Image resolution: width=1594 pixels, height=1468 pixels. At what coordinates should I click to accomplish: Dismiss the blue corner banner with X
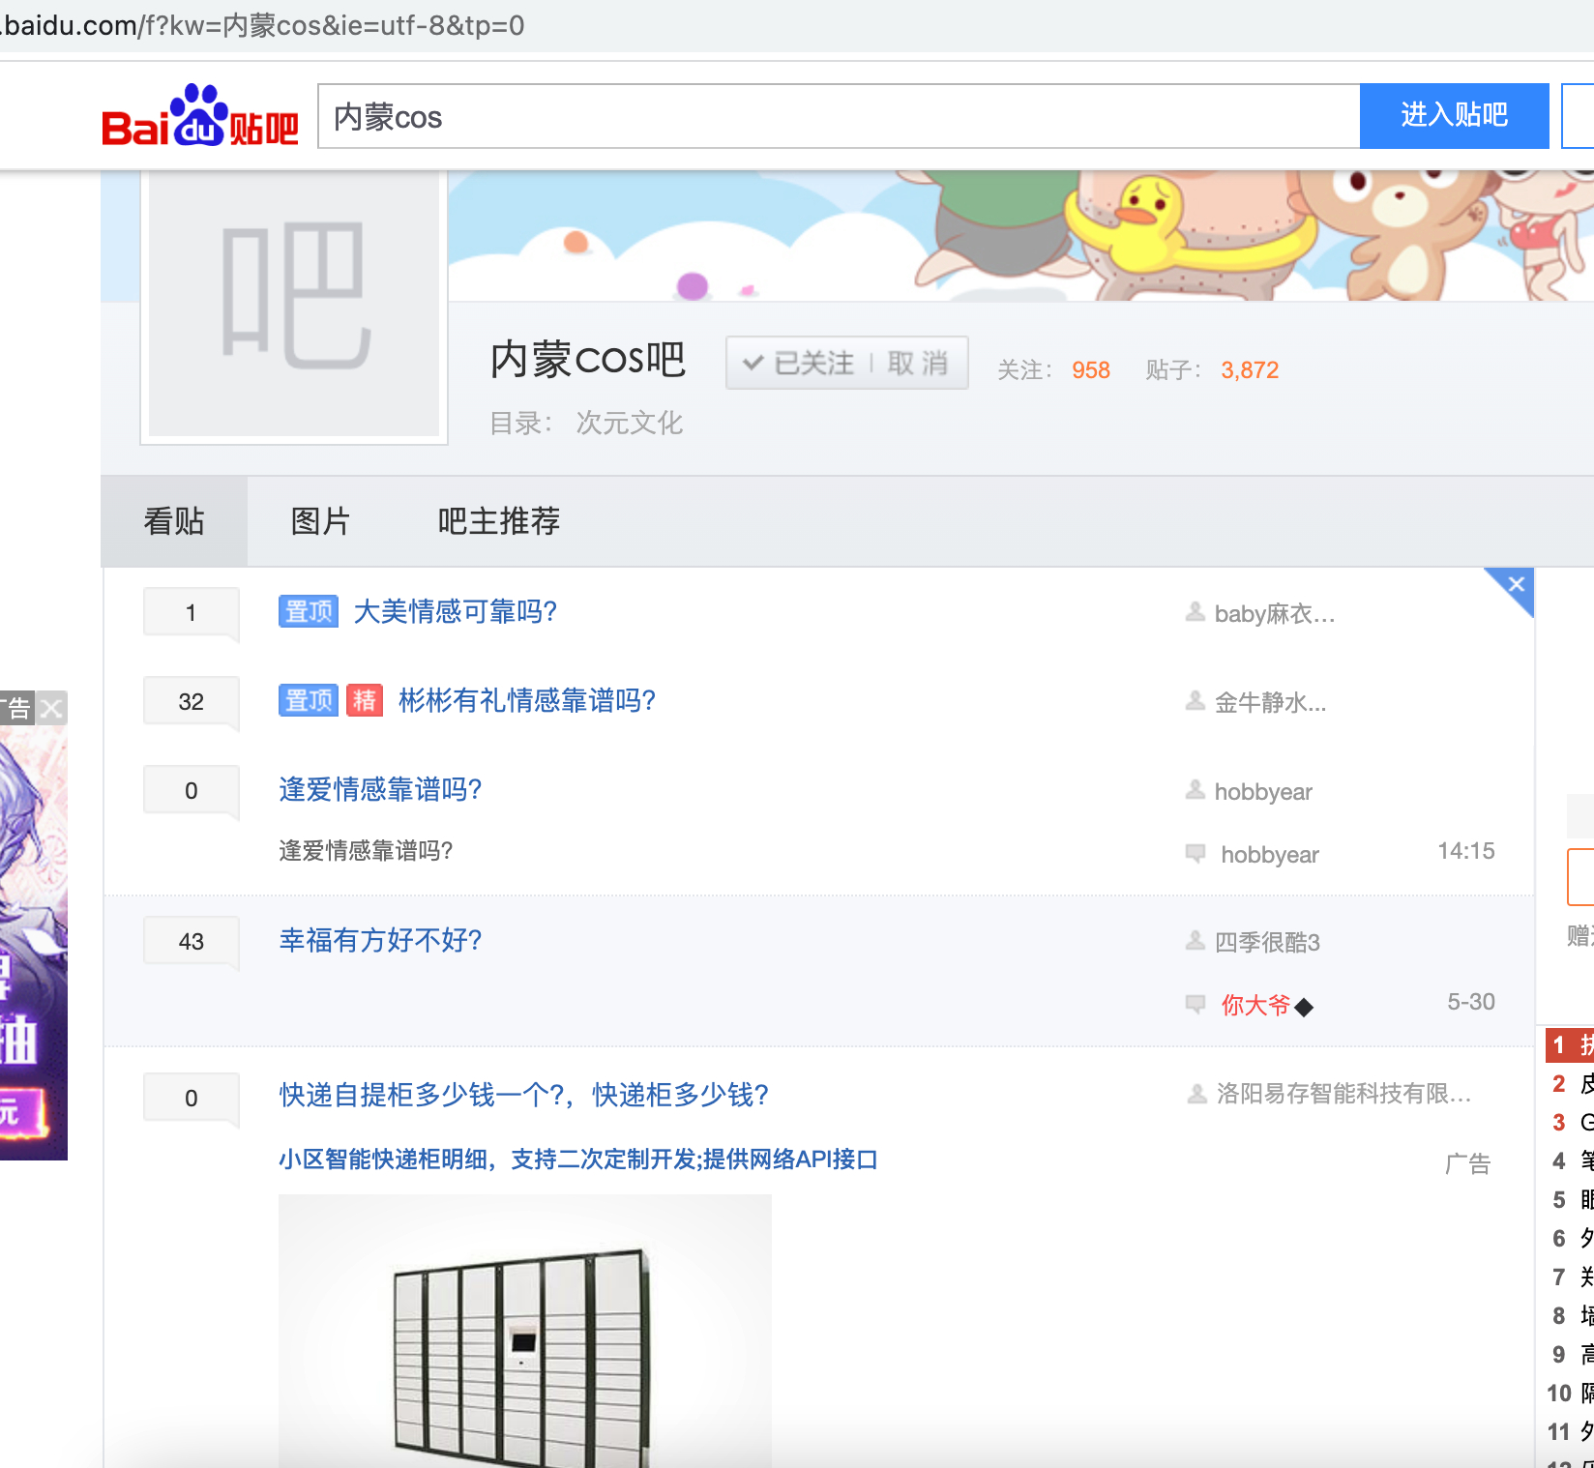pyautogui.click(x=1516, y=585)
